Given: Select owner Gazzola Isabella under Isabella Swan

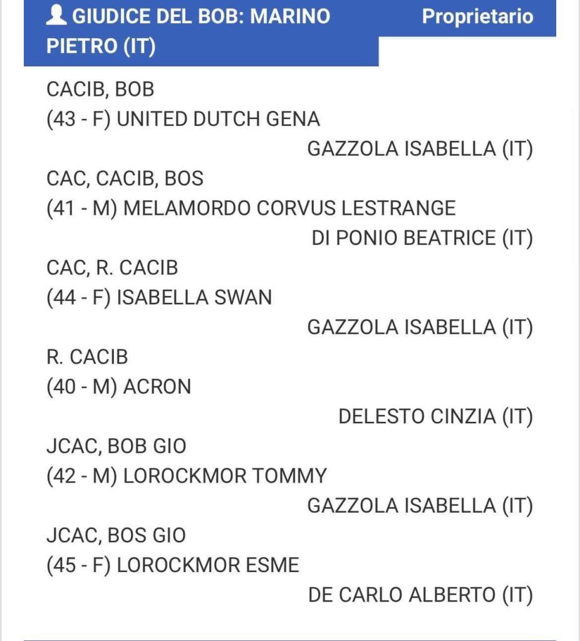Looking at the screenshot, I should [x=420, y=327].
